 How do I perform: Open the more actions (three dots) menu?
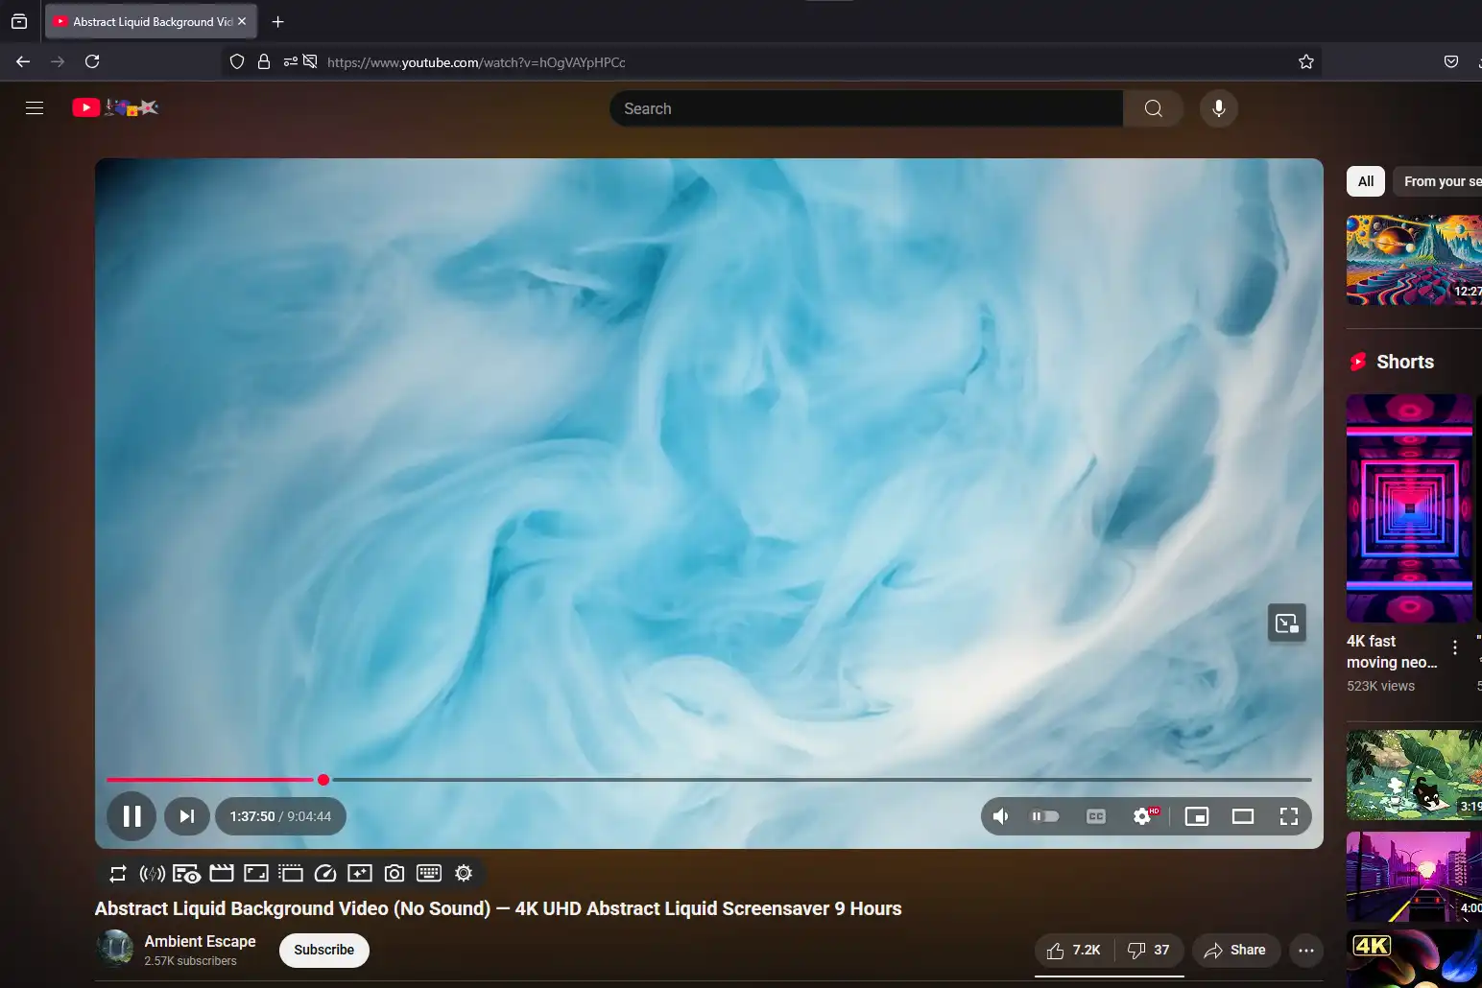[x=1305, y=951]
